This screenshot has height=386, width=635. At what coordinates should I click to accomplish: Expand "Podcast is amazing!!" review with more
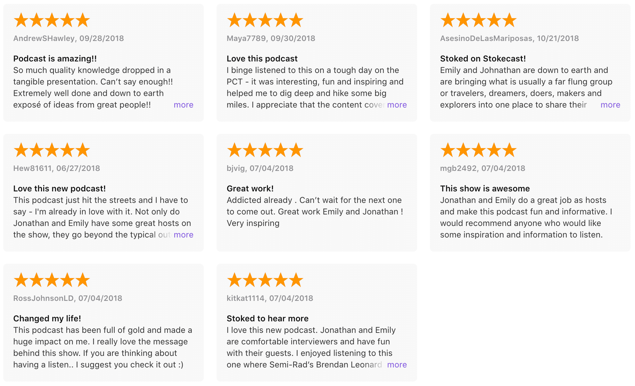coord(183,105)
